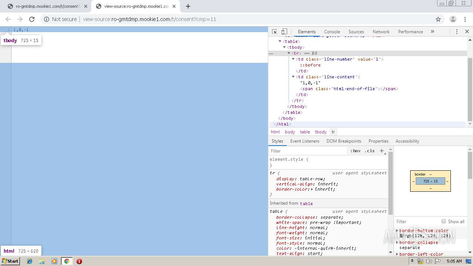Collapse the <tbody> node in DOM tree

284,47
